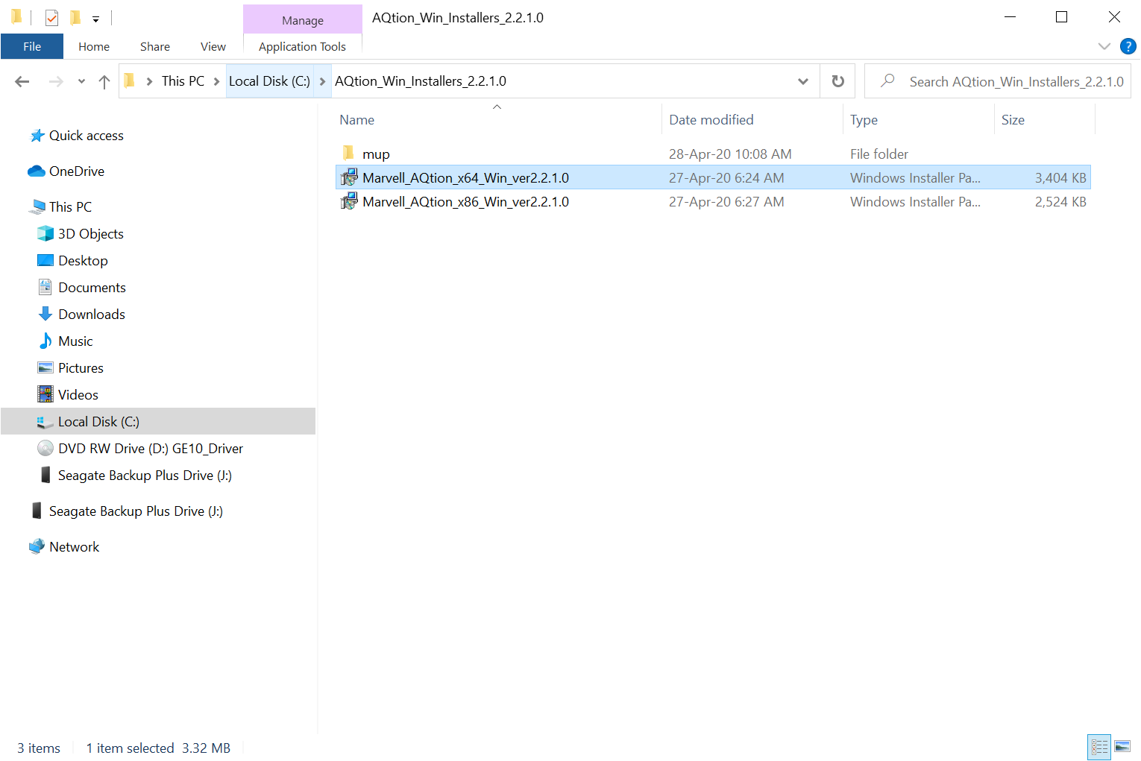Switch to large icons view
Image resolution: width=1141 pixels, height=761 pixels.
coord(1122,746)
